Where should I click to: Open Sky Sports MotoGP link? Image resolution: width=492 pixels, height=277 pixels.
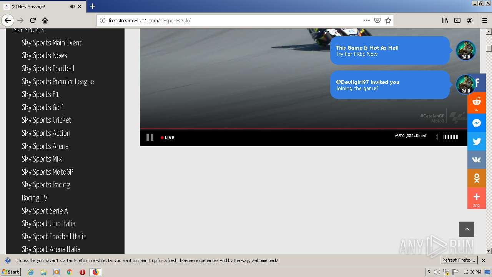(47, 172)
